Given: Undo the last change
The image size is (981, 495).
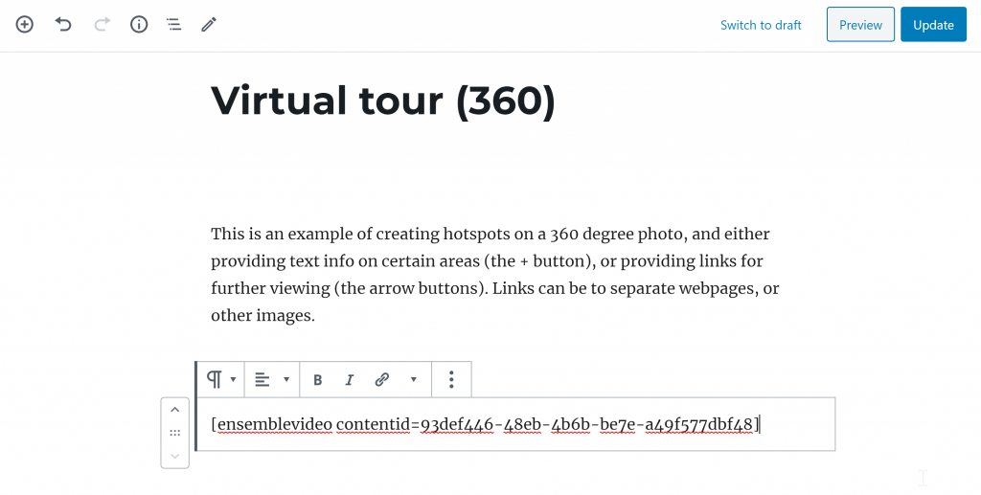Looking at the screenshot, I should [63, 24].
